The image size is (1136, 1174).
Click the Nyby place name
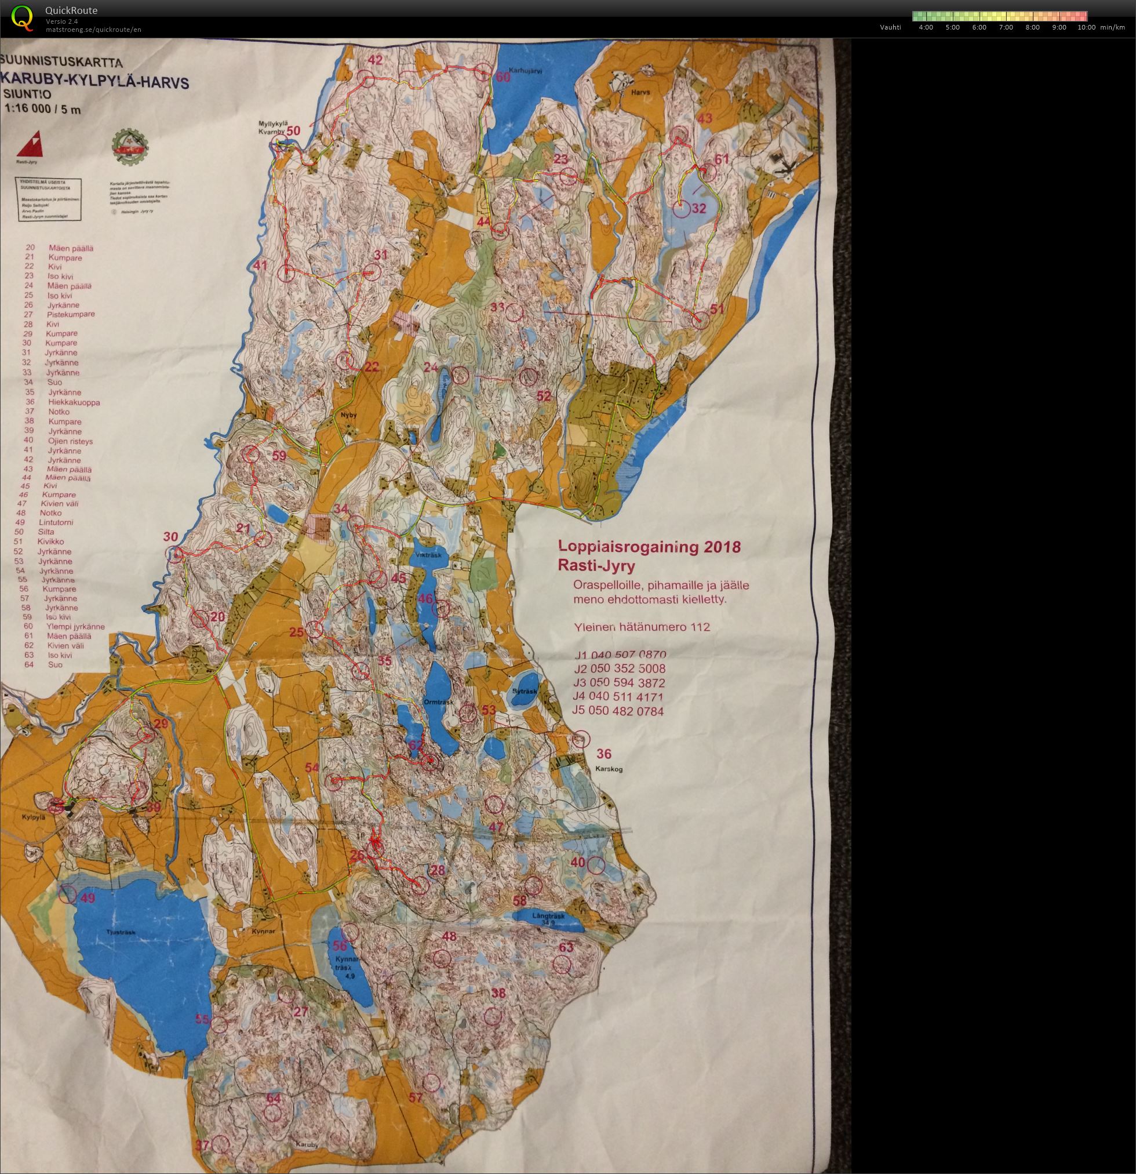coord(348,415)
